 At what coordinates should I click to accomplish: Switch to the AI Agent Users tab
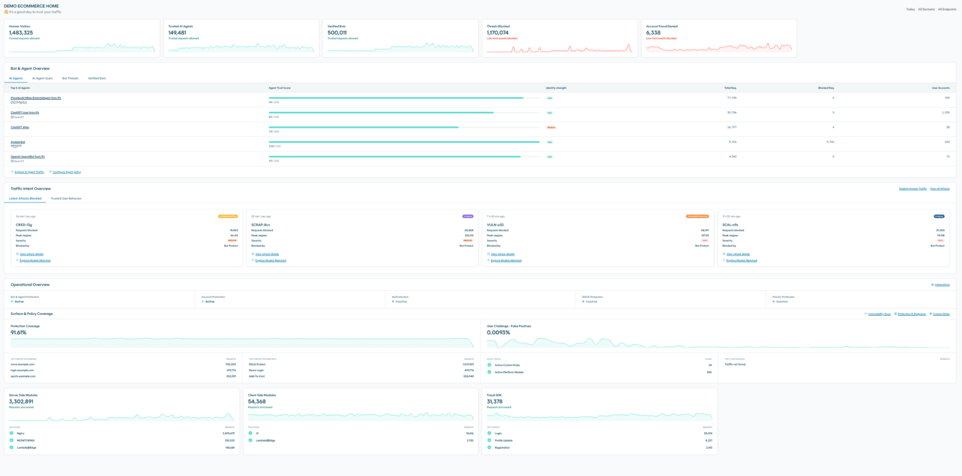click(42, 78)
